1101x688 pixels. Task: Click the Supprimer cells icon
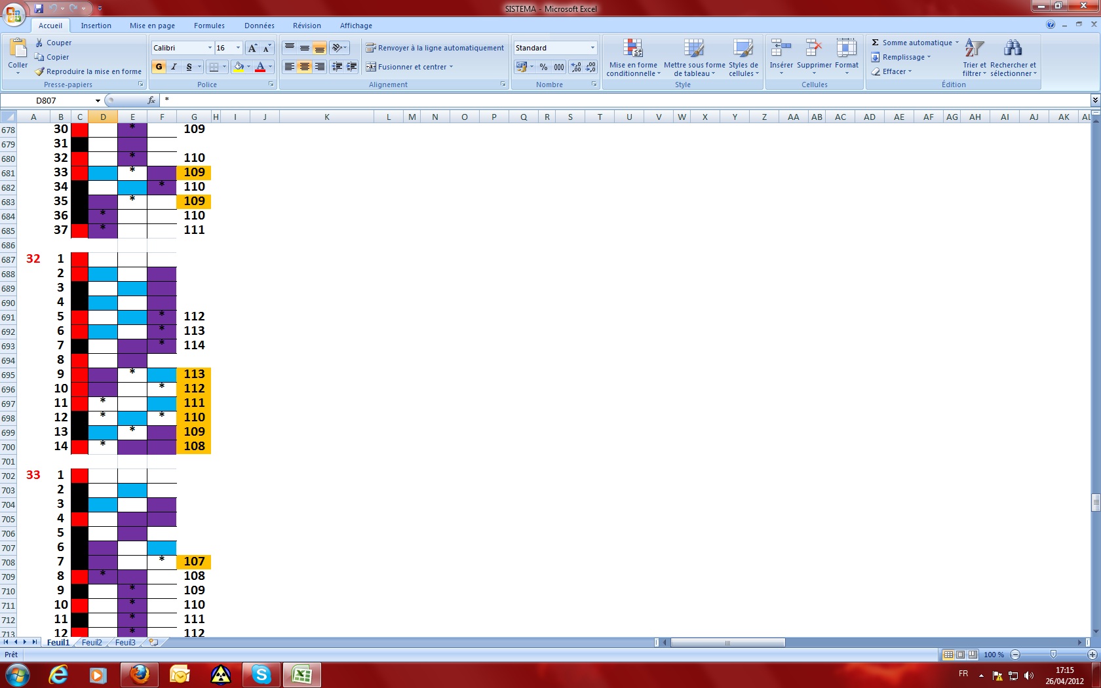pos(813,52)
